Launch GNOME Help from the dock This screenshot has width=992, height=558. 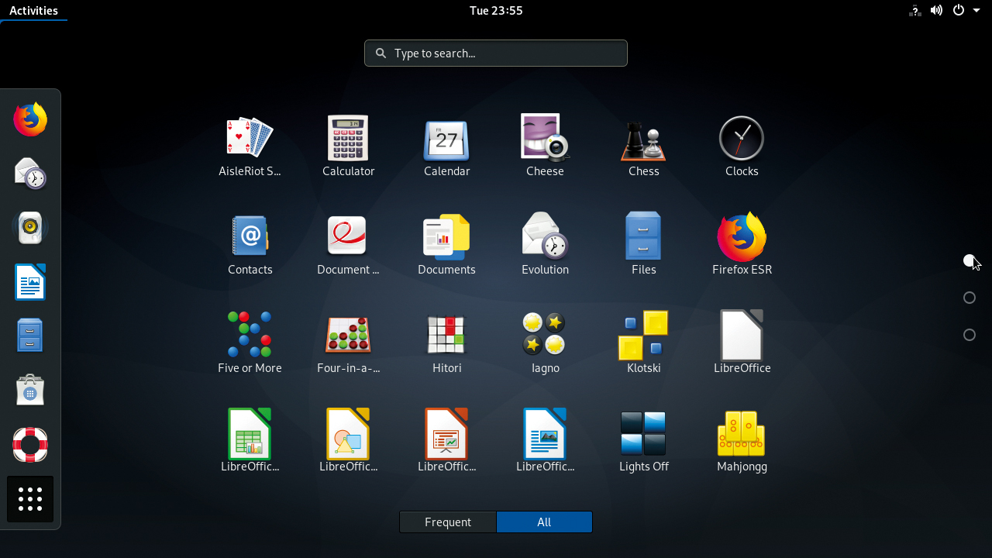(x=29, y=445)
